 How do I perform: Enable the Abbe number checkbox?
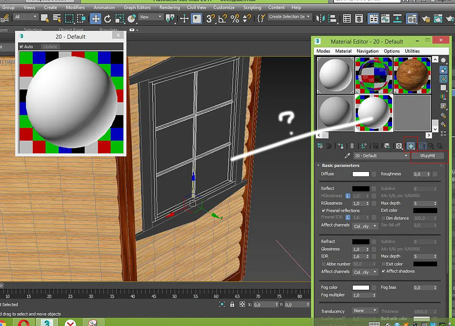(x=323, y=264)
